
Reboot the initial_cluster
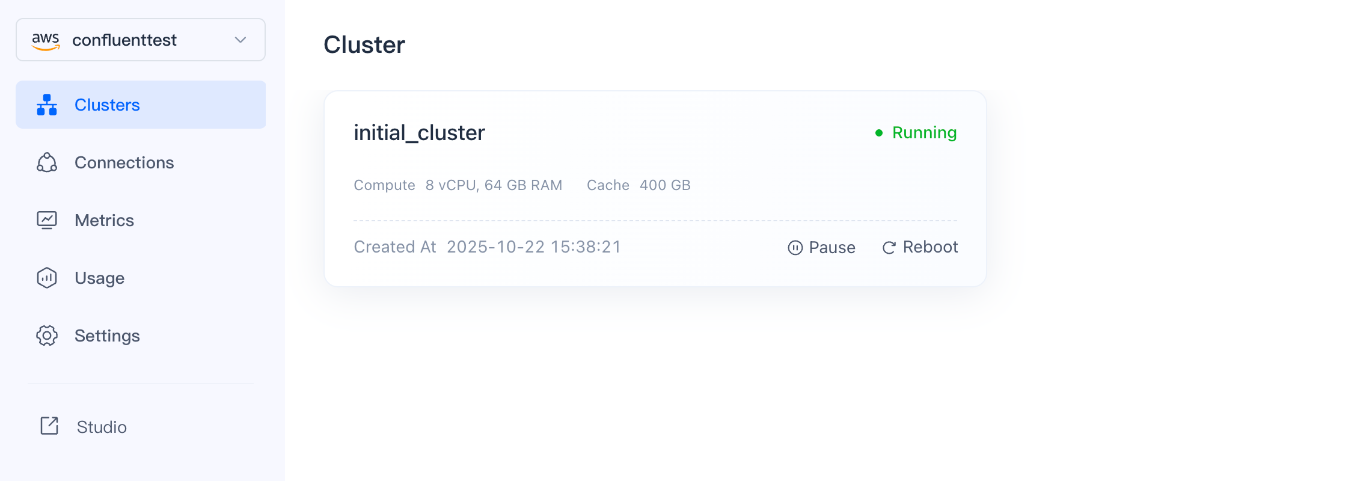click(x=930, y=247)
